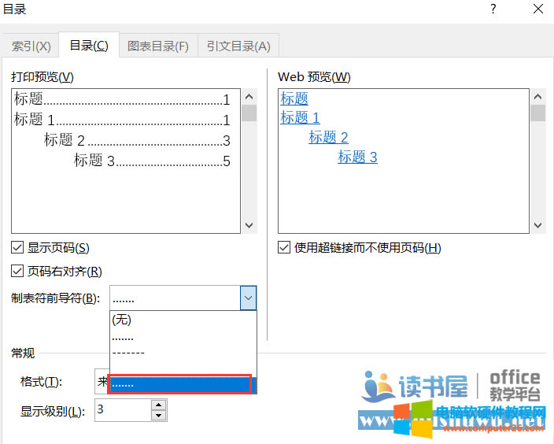Click the 标题 link in Web preview
The image size is (554, 444).
pos(294,98)
